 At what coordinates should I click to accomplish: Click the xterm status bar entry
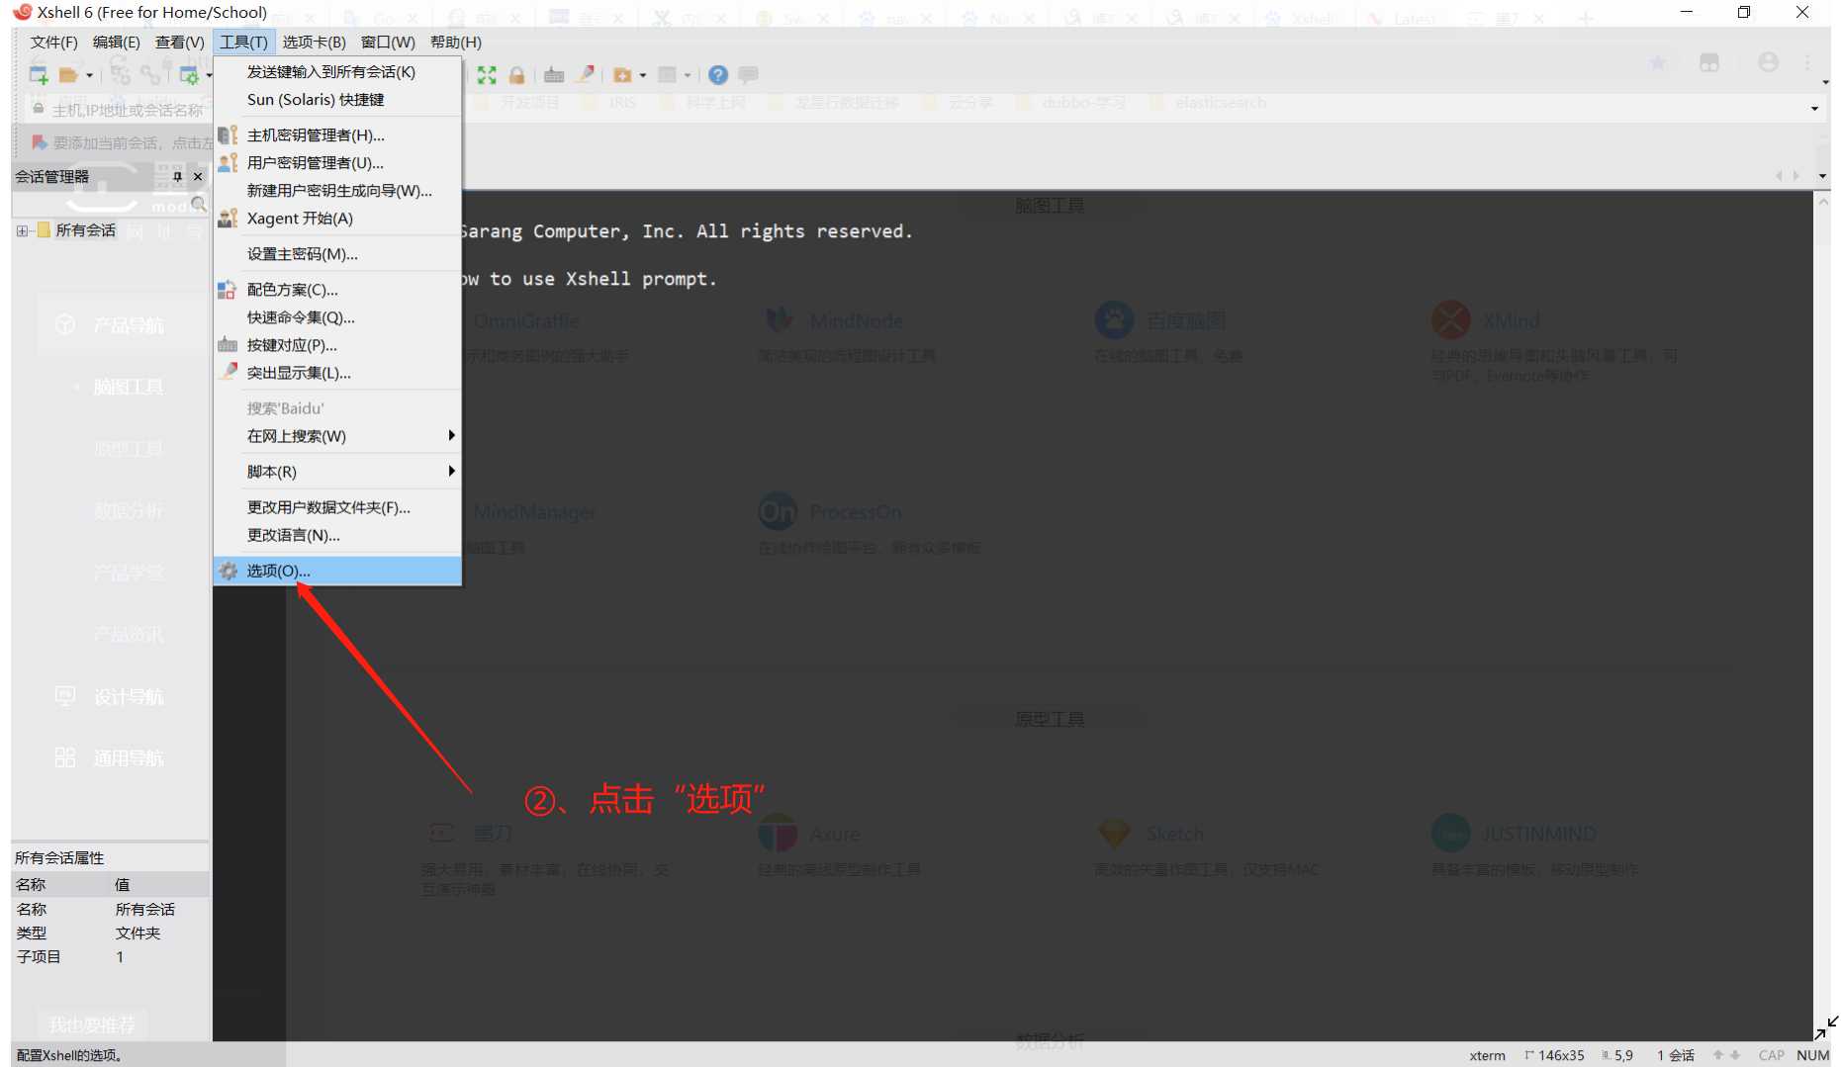[x=1487, y=1055]
